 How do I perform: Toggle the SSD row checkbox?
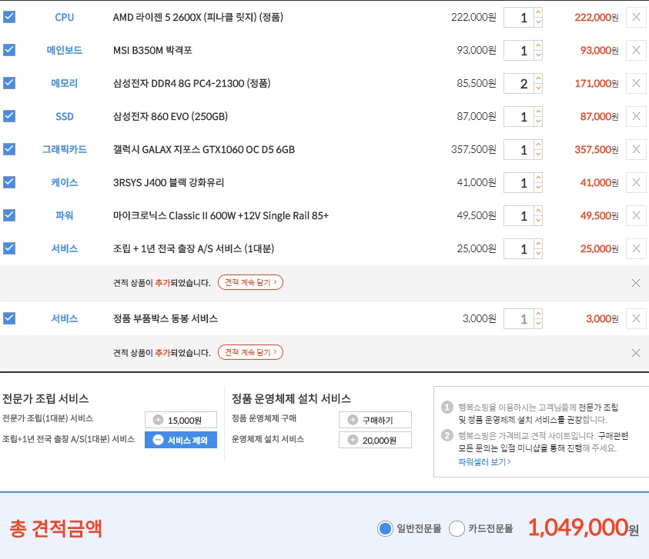9,116
